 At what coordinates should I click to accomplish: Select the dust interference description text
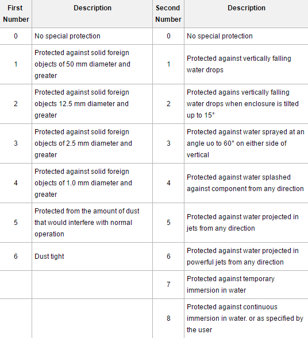(x=87, y=223)
